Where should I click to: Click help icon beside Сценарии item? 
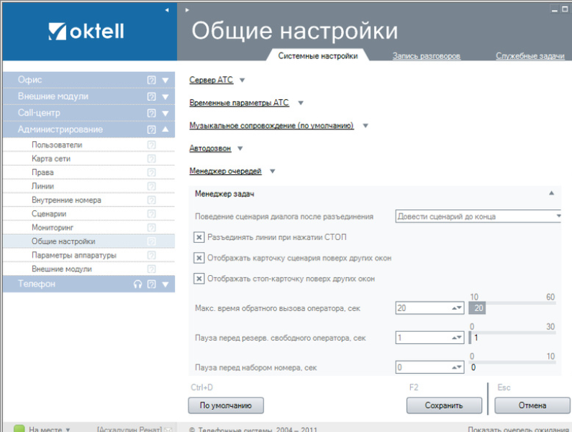point(151,214)
